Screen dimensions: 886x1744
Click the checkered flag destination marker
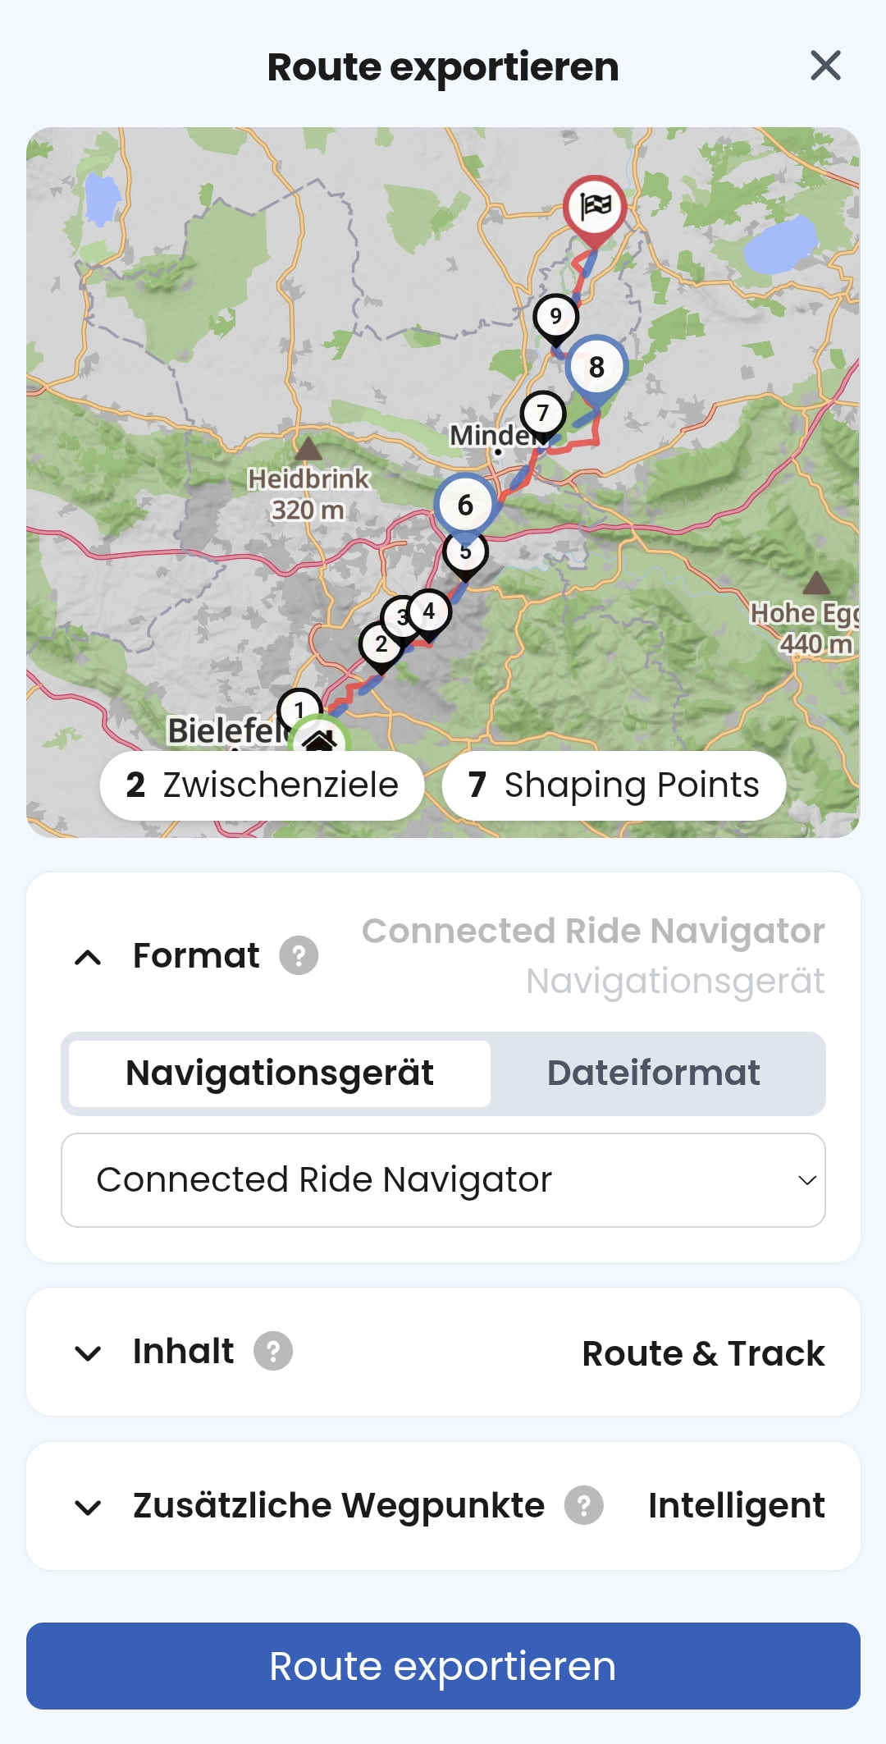click(x=595, y=207)
